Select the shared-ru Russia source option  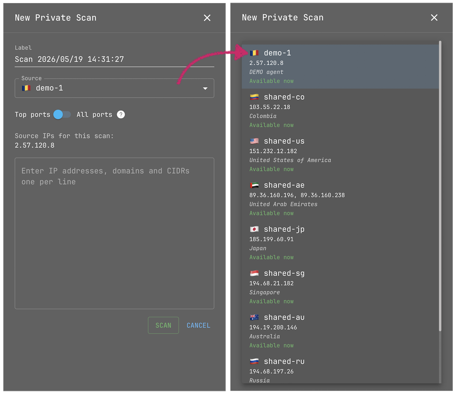point(340,372)
